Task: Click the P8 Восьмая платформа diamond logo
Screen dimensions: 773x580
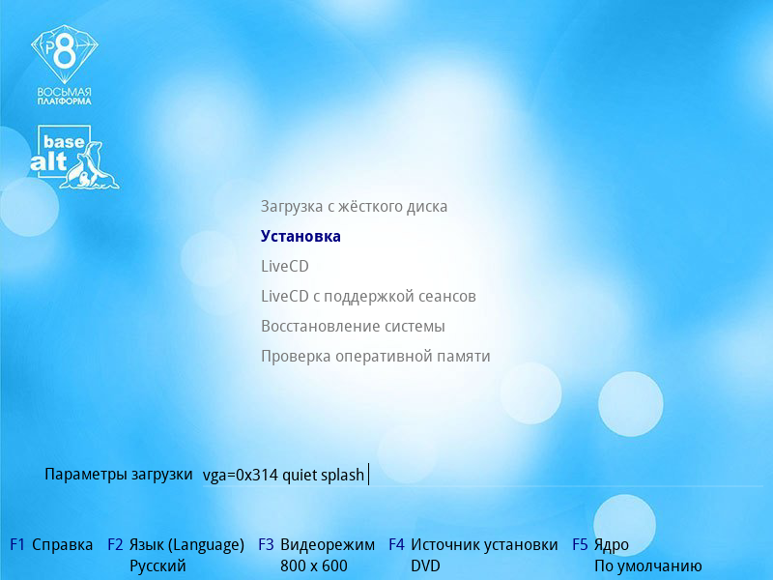Action: pyautogui.click(x=65, y=65)
